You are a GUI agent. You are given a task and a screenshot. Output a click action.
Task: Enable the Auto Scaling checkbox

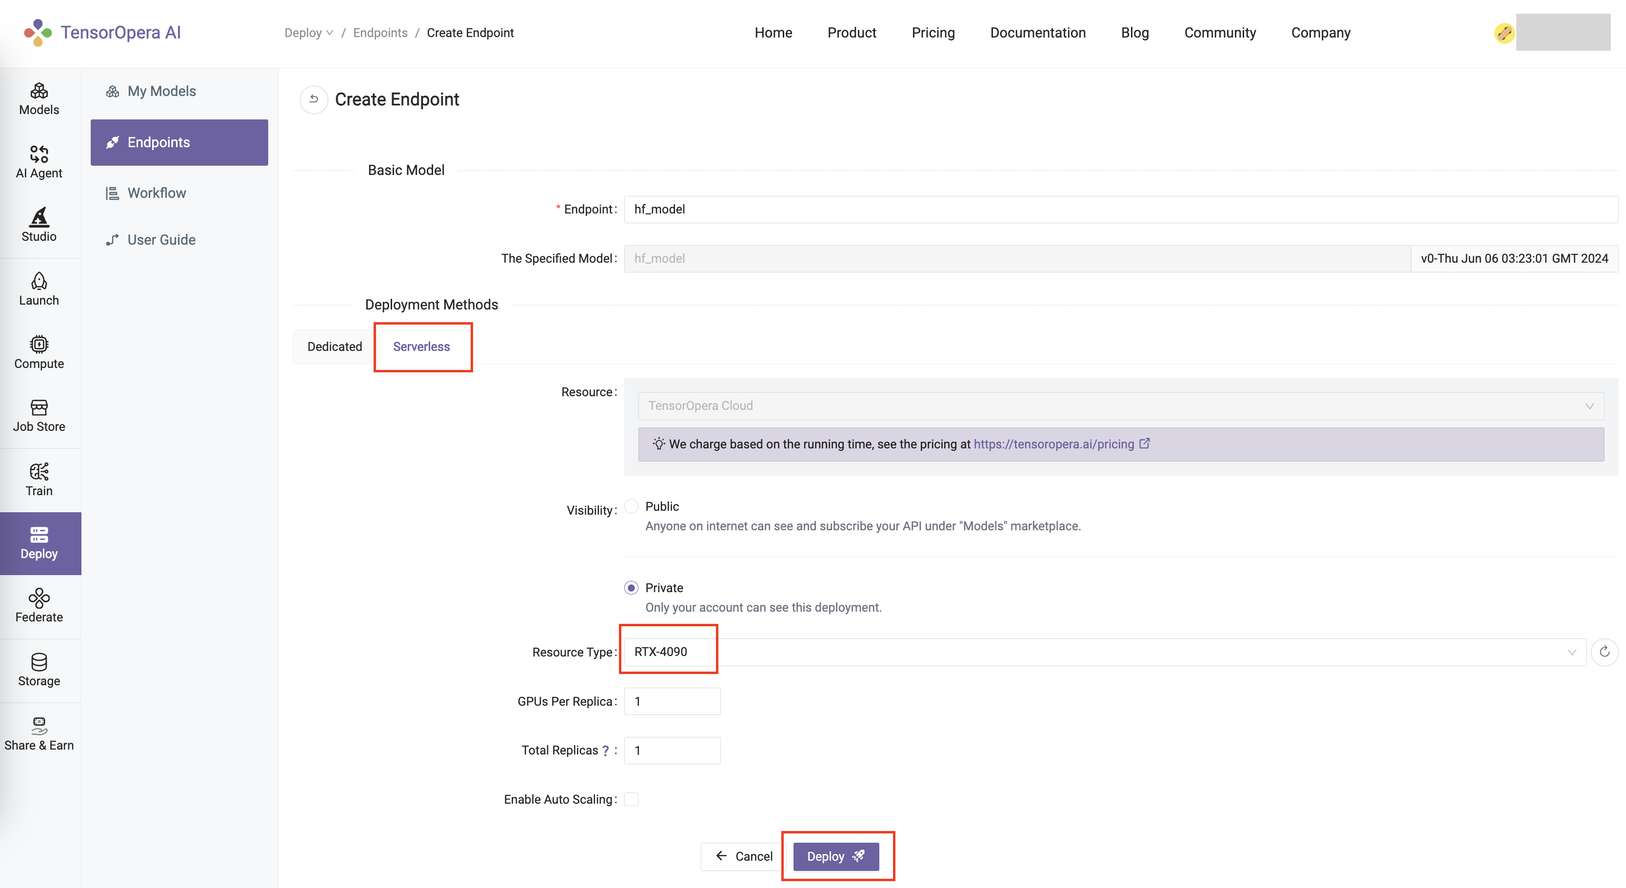pos(631,800)
